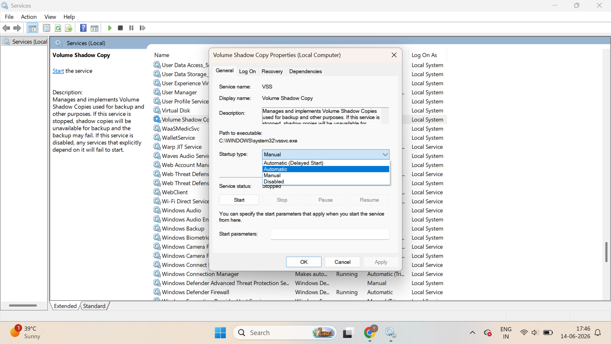Click the Stop Service toolbar icon
The image size is (611, 344).
pyautogui.click(x=120, y=28)
